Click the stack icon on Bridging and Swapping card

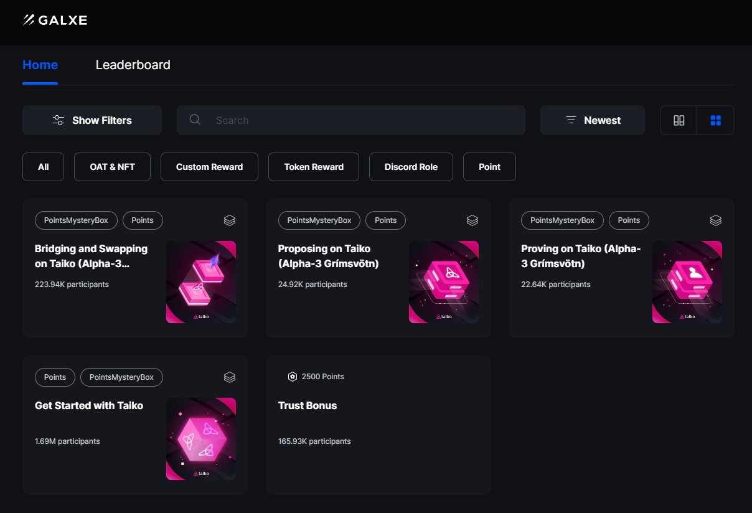pos(229,220)
